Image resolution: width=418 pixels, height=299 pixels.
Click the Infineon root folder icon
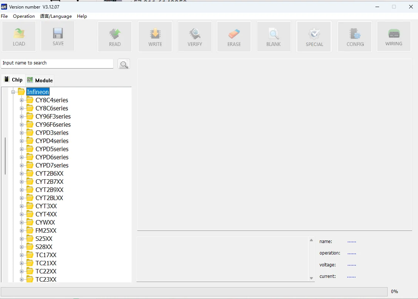(x=21, y=92)
